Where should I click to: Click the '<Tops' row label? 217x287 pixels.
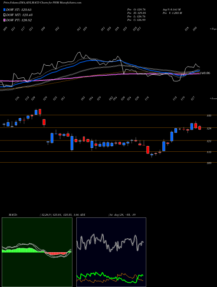(213, 29)
